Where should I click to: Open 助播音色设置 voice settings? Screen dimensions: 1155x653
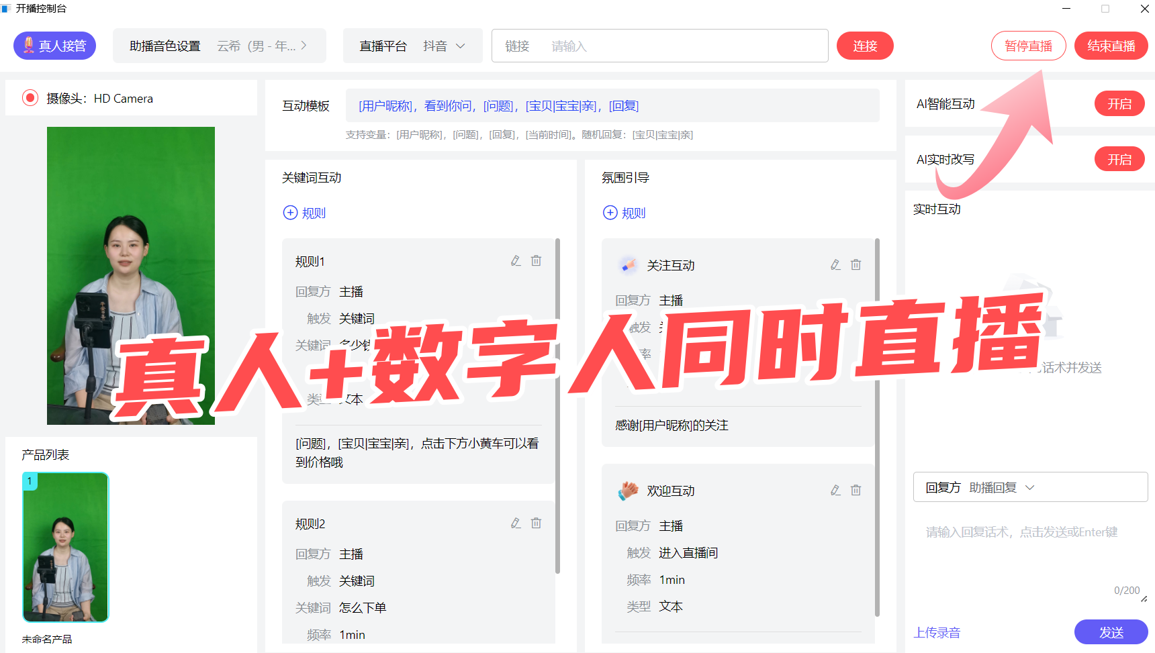click(219, 46)
